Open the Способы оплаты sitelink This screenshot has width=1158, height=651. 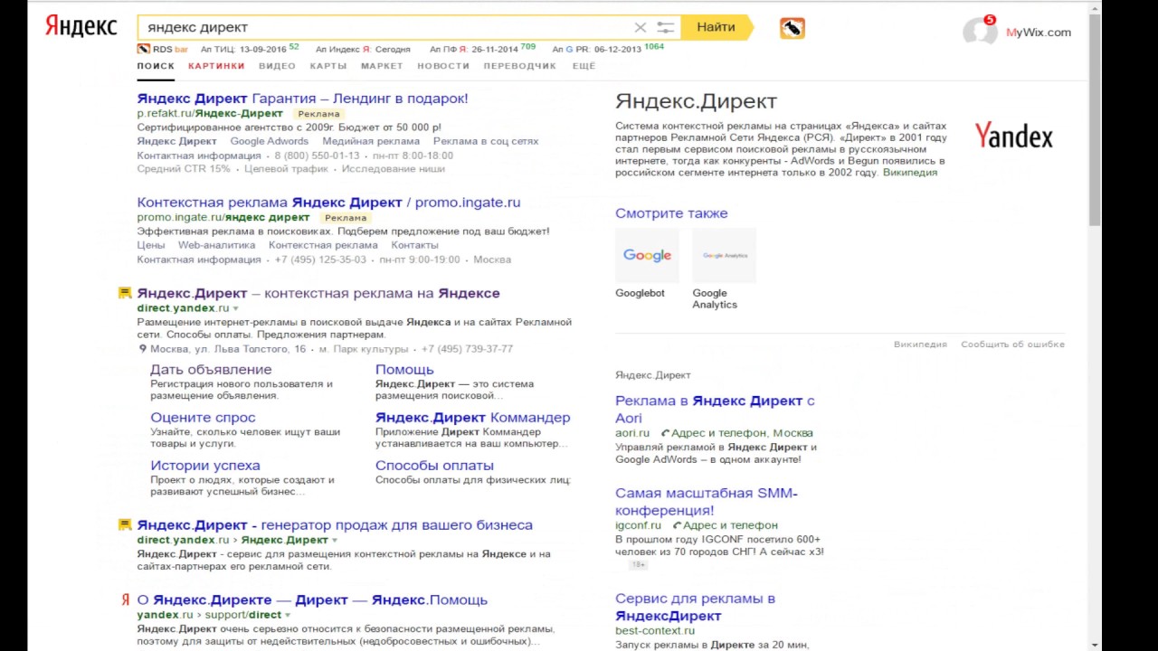pyautogui.click(x=434, y=465)
